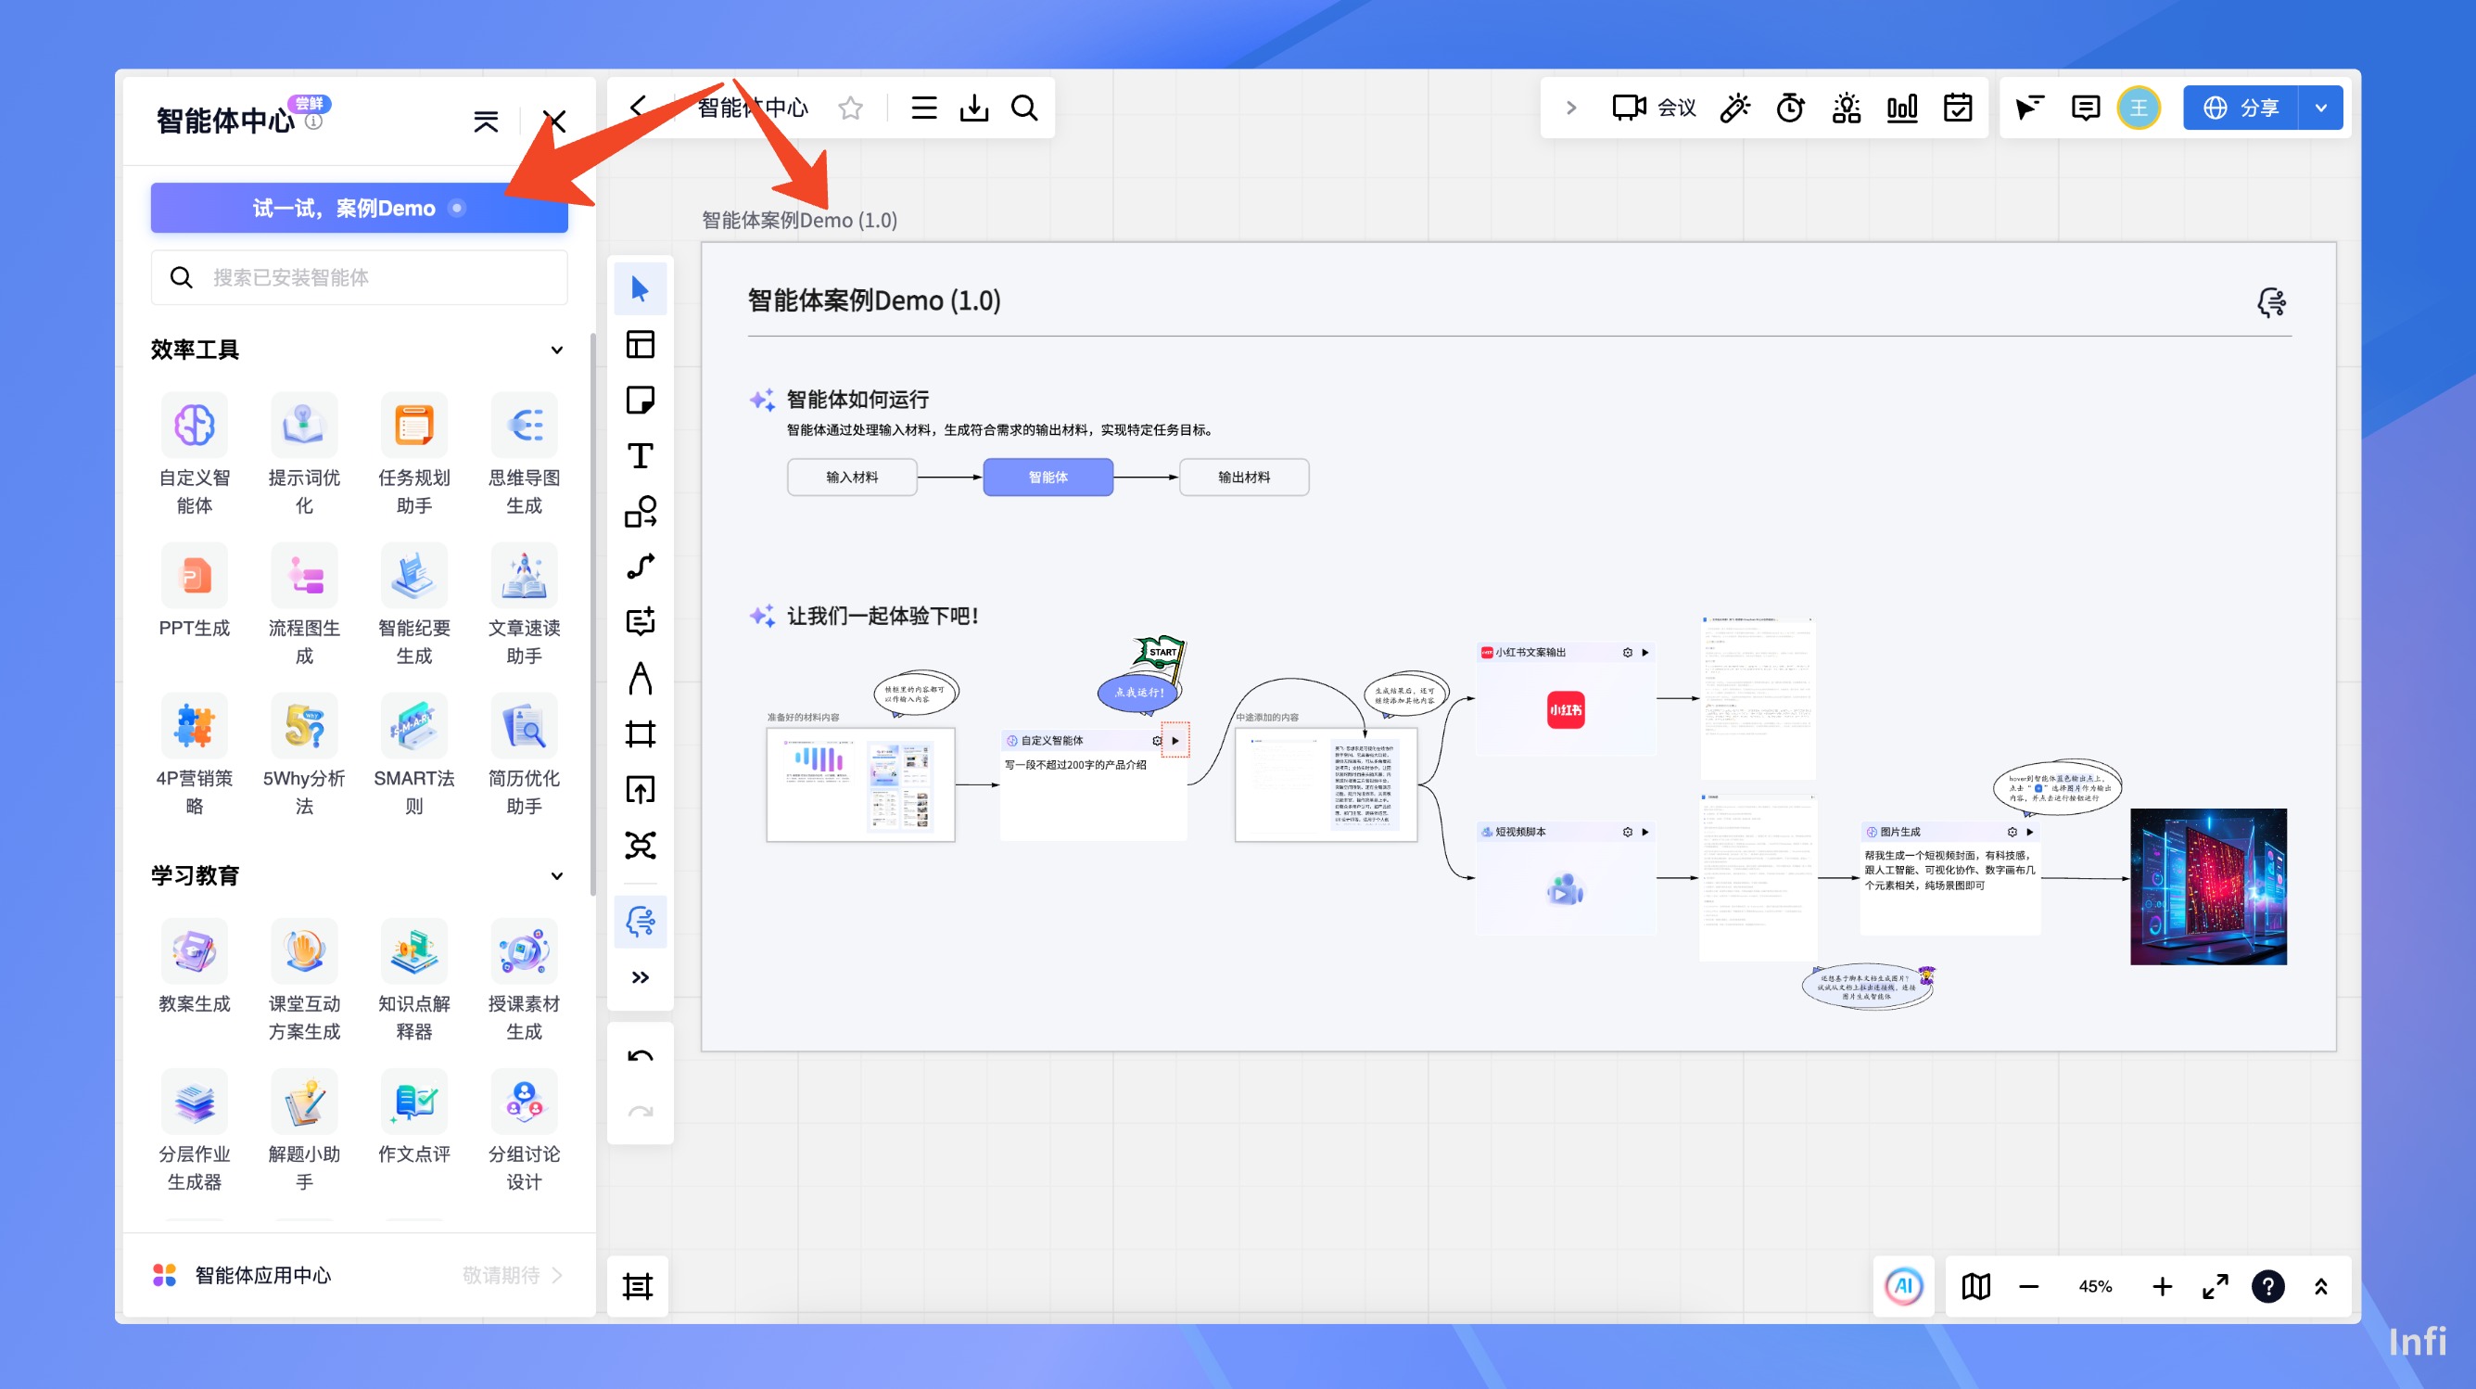Expand the collapsed top toolbar arrow
The width and height of the screenshot is (2476, 1389).
(1571, 108)
